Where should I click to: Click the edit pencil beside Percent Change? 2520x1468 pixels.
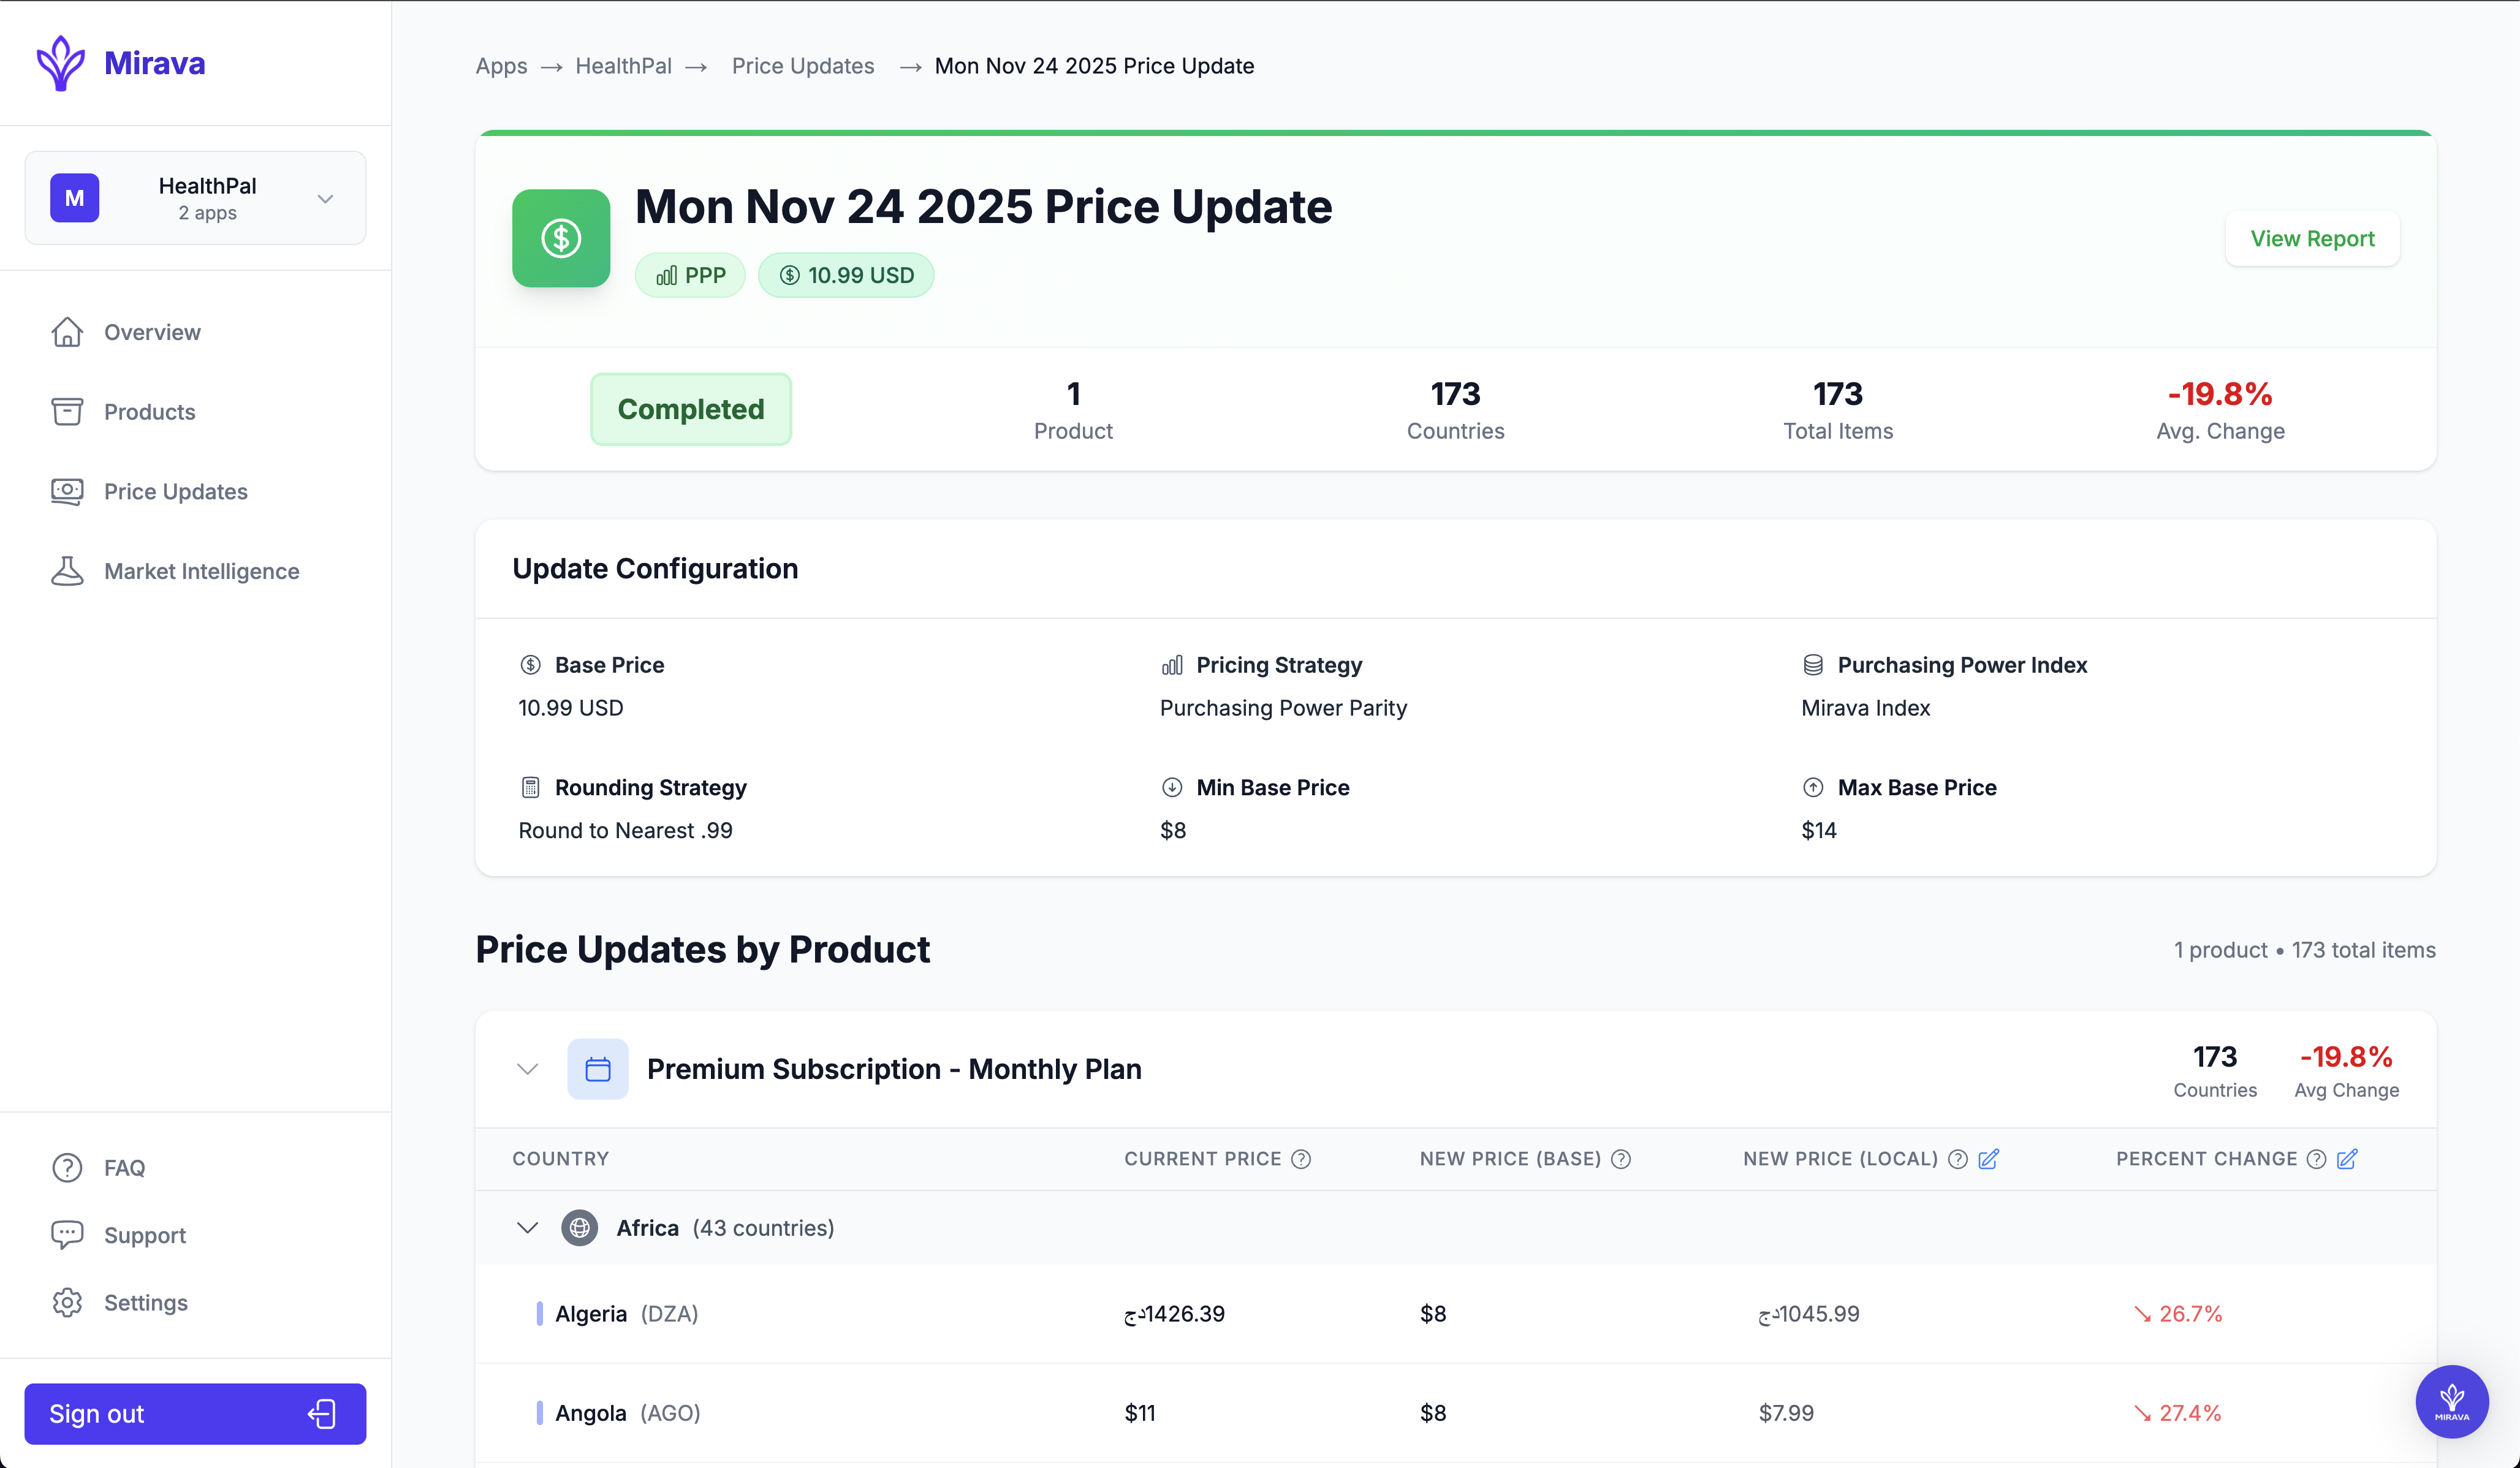pos(2347,1159)
